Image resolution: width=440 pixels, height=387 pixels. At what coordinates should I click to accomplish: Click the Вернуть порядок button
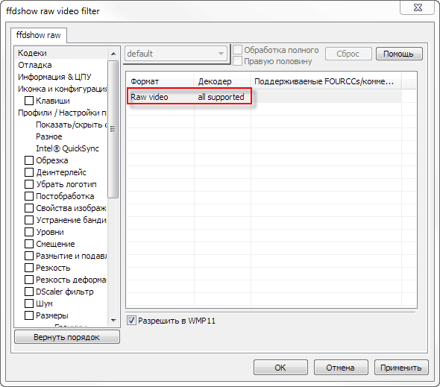tap(67, 337)
